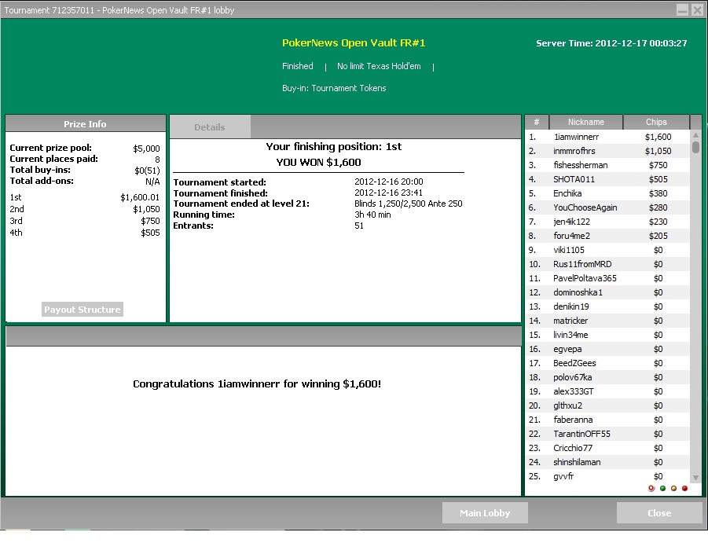
Task: Click the red chip icon below player list
Action: point(651,488)
